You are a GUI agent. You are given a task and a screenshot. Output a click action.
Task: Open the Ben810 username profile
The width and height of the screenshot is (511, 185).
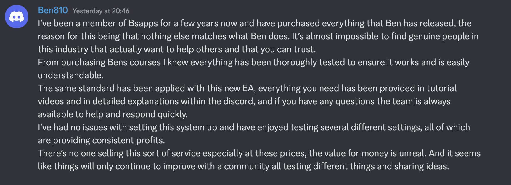tap(53, 10)
